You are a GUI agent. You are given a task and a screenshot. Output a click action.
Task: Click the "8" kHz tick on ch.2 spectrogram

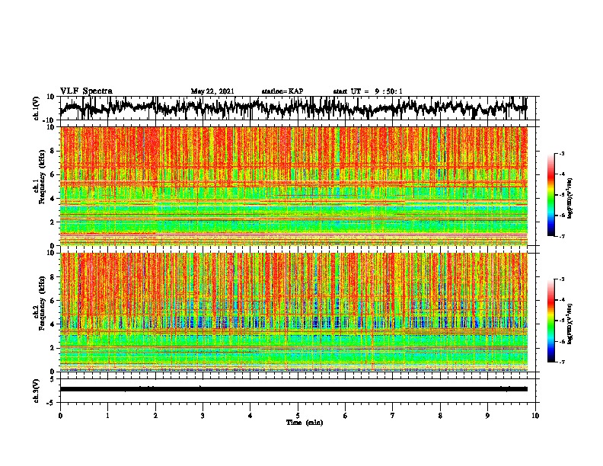(53, 277)
